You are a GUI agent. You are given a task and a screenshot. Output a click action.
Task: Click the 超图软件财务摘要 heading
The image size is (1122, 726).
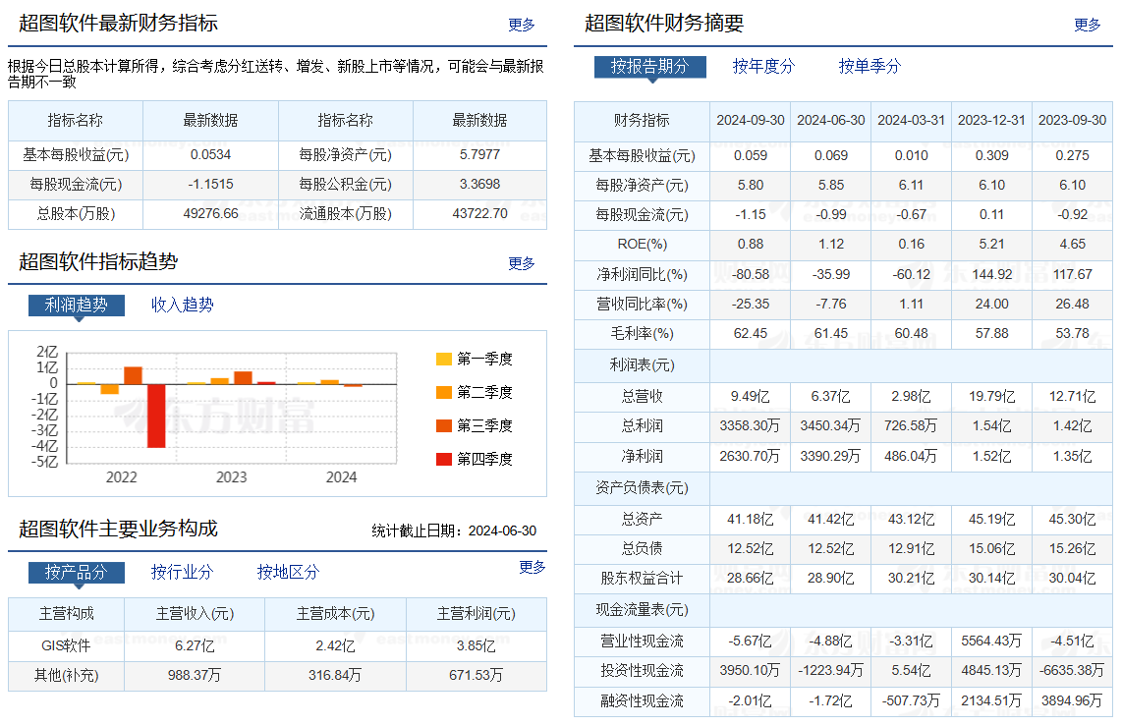pos(664,24)
